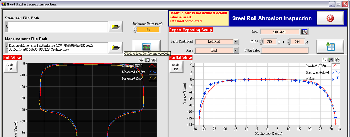Minimize the Steel Rail Abrasion Inspection window

coord(332,4)
